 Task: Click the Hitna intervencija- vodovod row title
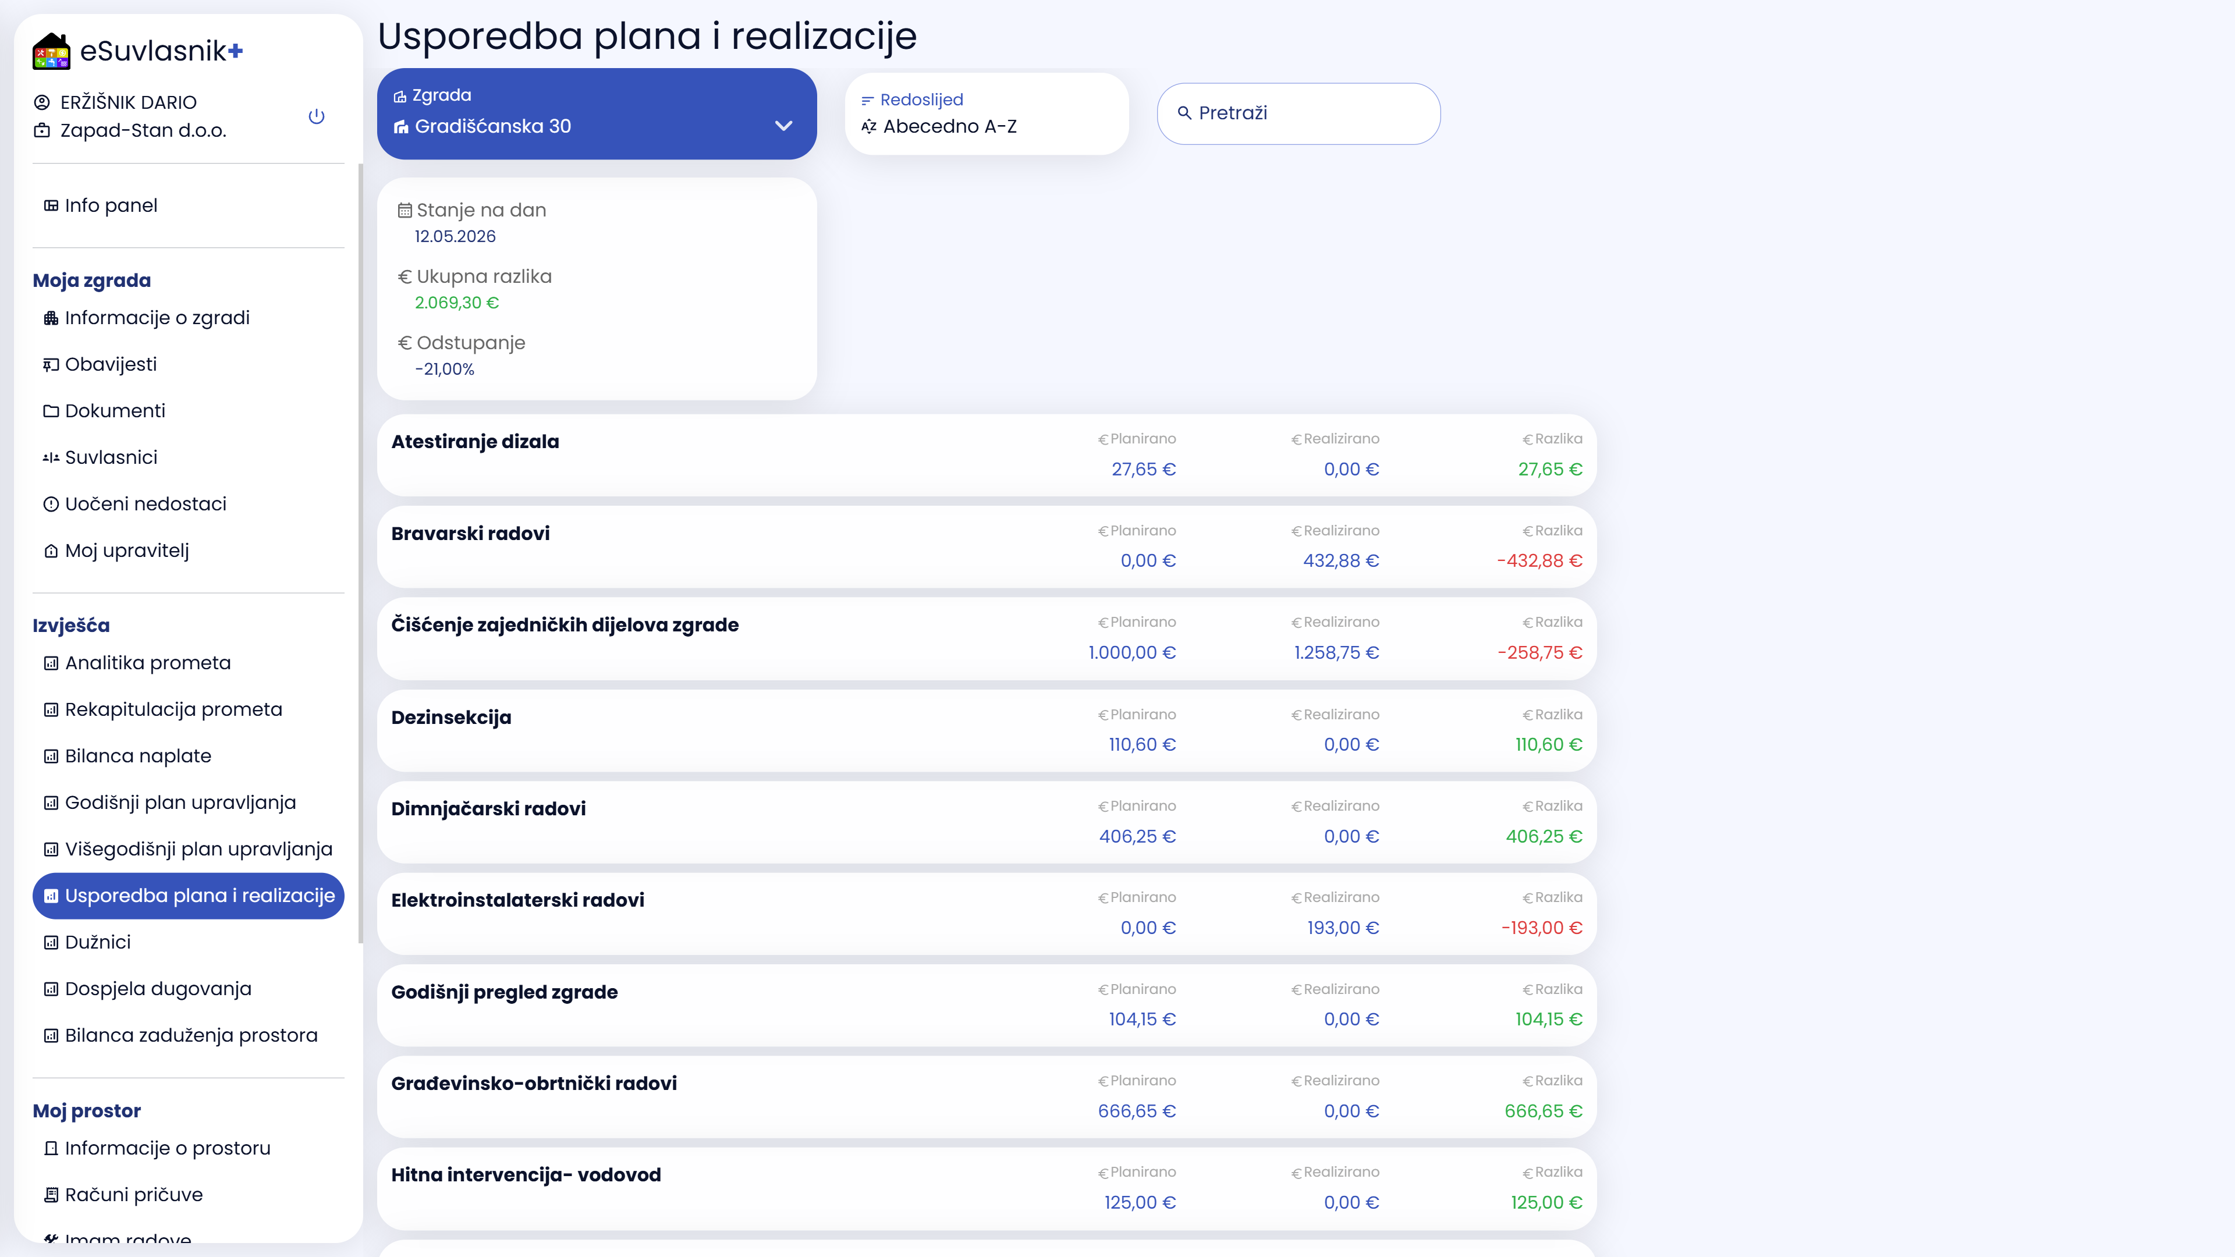click(x=526, y=1176)
